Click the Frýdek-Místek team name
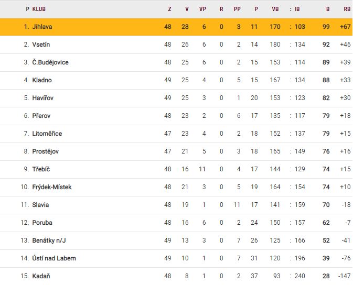The image size is (353, 285). 52,187
